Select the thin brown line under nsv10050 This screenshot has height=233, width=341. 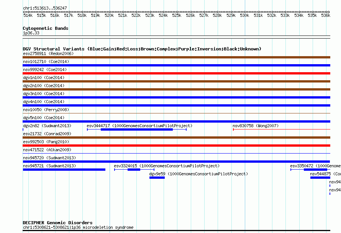[176, 113]
